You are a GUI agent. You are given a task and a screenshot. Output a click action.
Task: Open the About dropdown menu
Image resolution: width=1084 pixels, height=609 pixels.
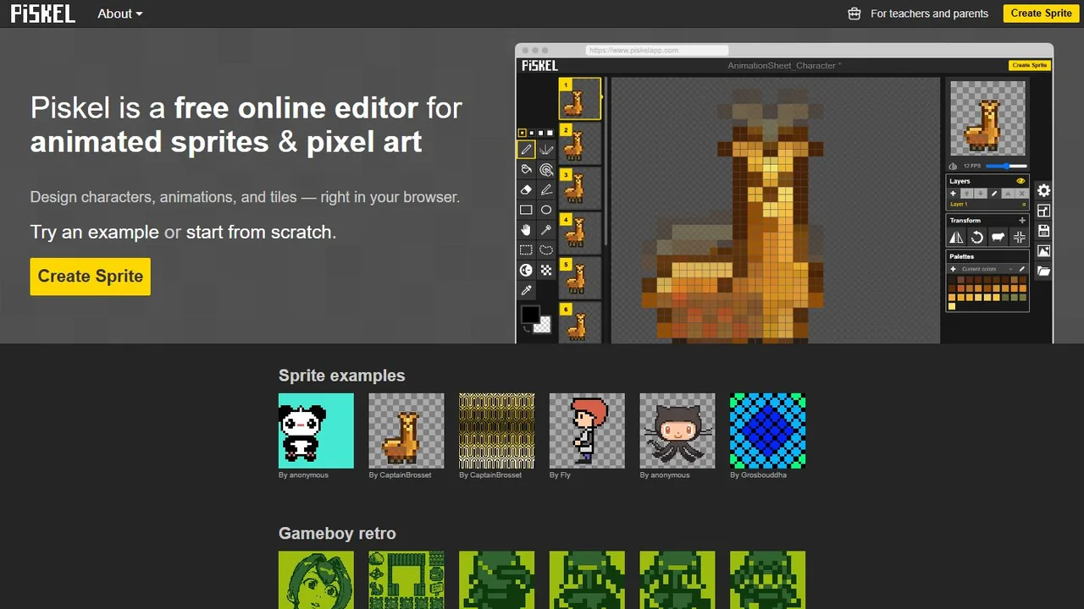point(120,14)
